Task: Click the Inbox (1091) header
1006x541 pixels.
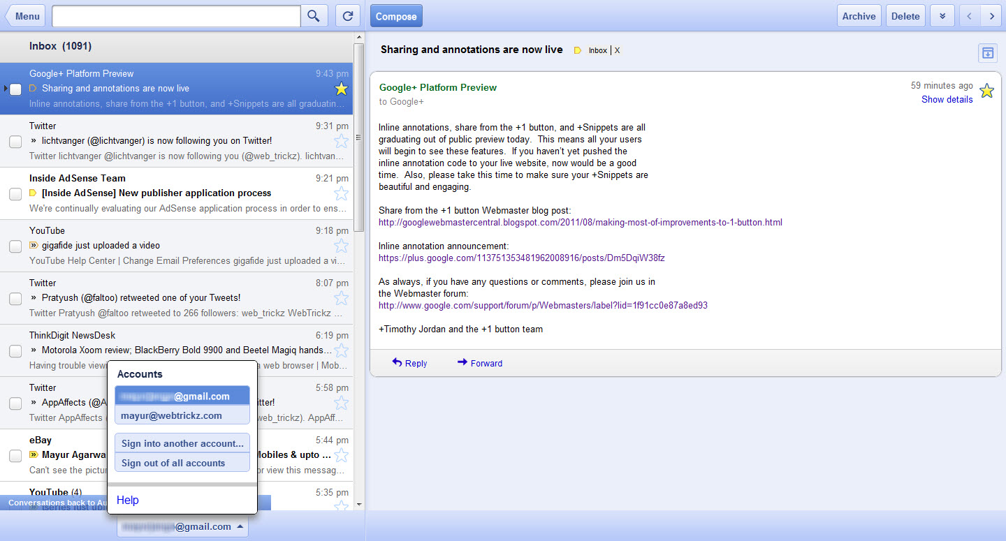Action: (x=60, y=46)
